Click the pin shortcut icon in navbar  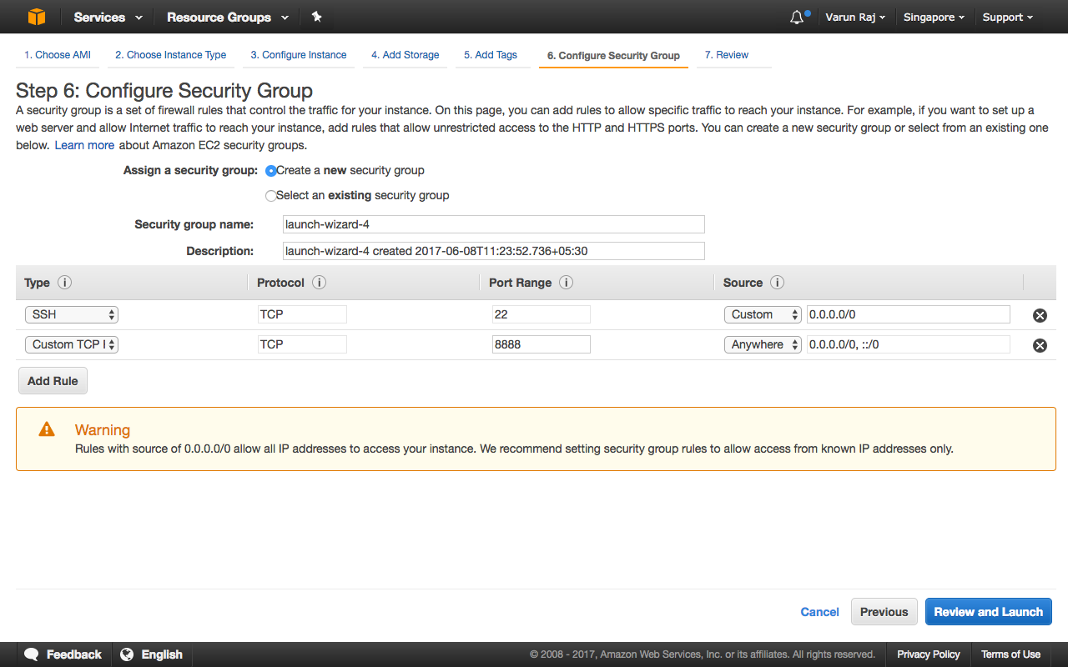point(316,17)
